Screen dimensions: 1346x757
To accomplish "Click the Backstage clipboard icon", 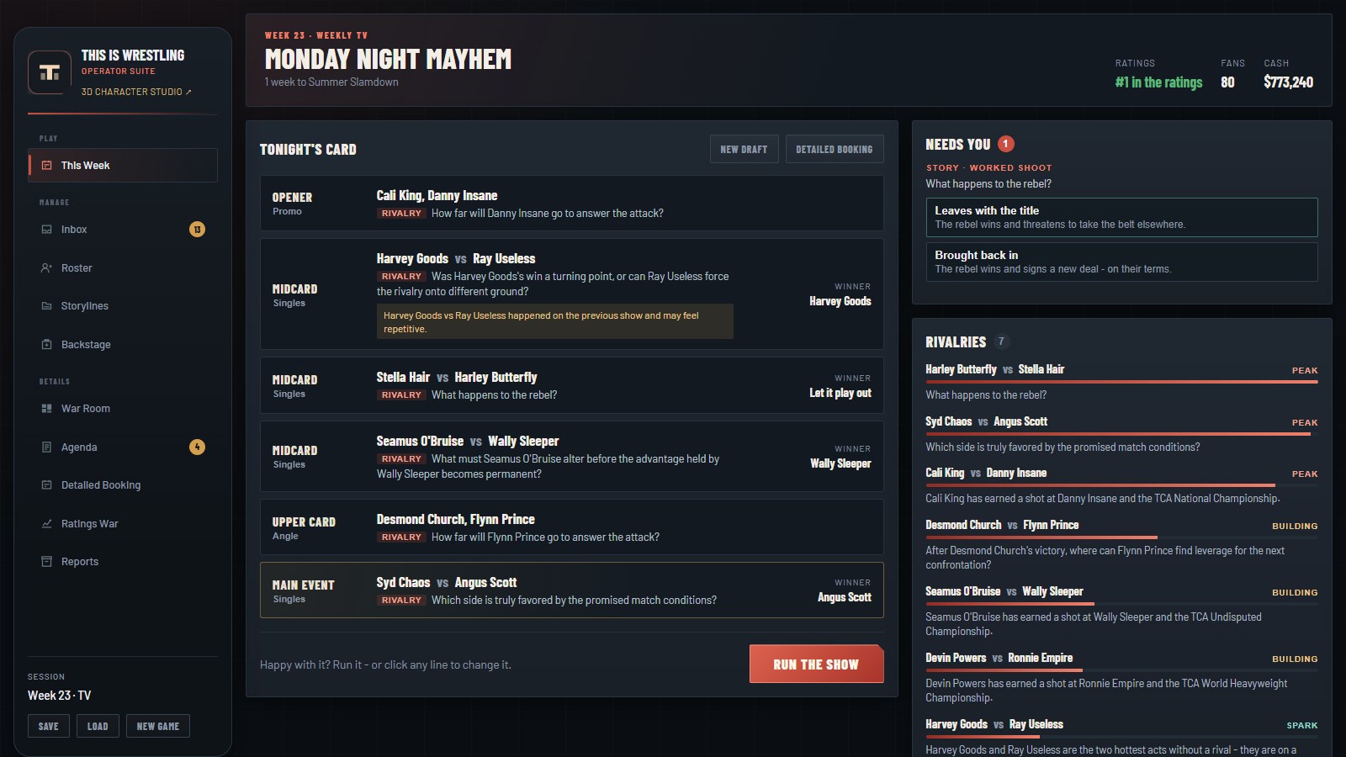I will 47,345.
